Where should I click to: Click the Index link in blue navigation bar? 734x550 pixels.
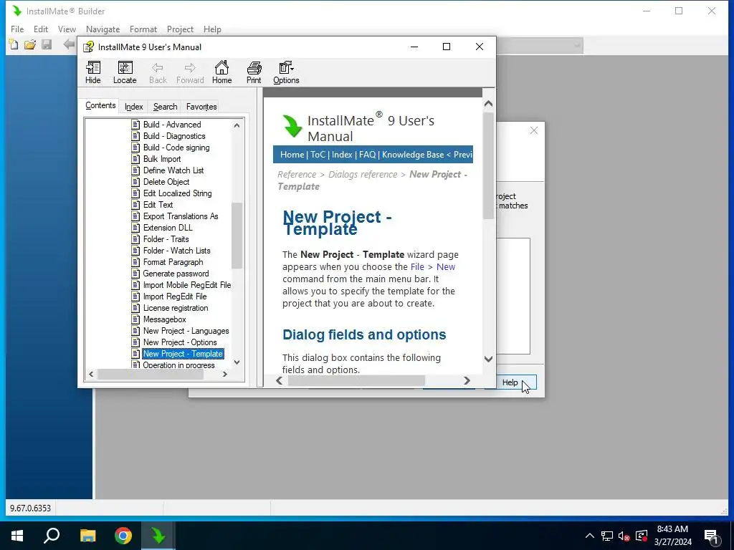click(342, 155)
